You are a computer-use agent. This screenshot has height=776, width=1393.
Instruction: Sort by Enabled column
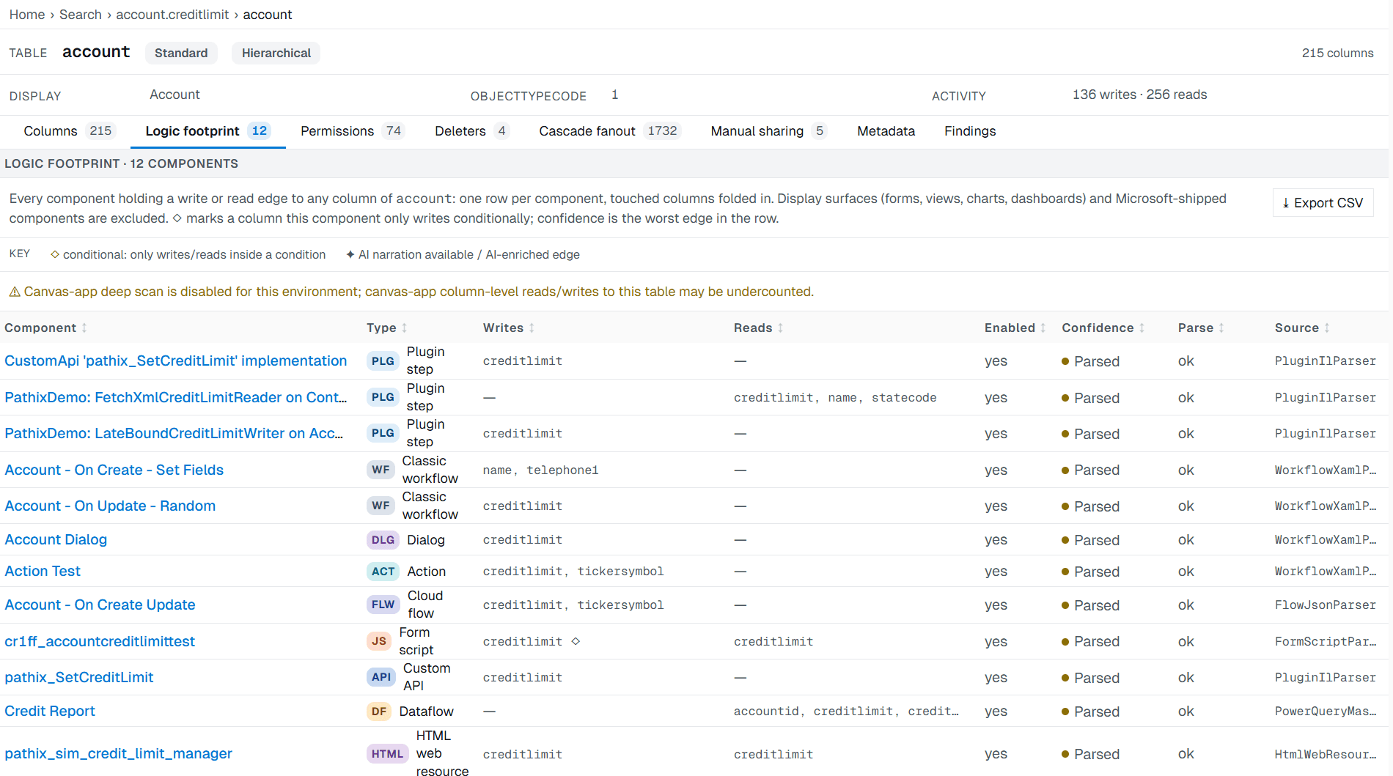click(x=1015, y=328)
